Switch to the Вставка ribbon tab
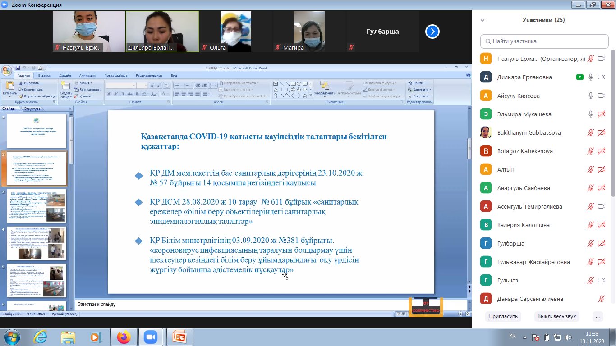The width and height of the screenshot is (616, 346). coord(44,76)
